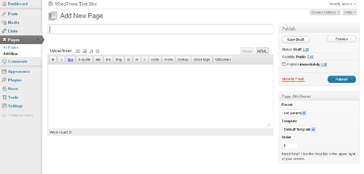This screenshot has height=174, width=364.
Task: Expand Screen Options panel
Action: click(325, 12)
